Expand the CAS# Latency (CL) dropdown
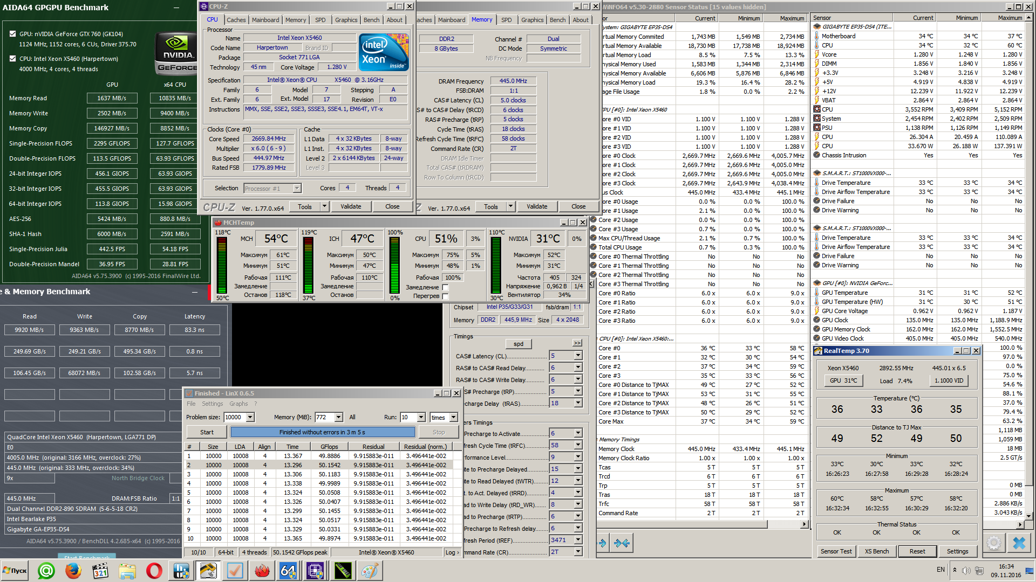Screen dimensions: 1036x582 click(x=578, y=356)
